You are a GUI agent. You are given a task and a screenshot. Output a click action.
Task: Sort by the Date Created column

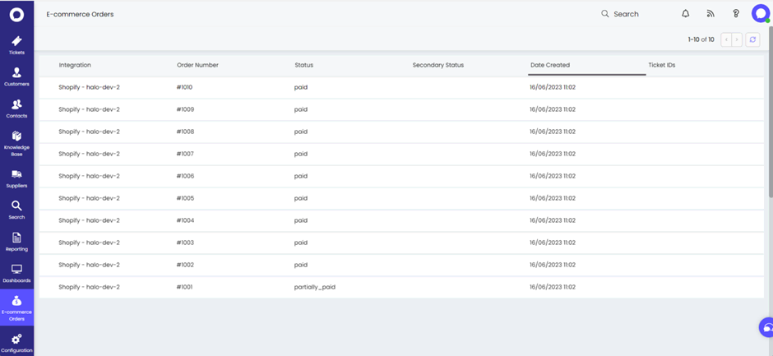[x=549, y=65]
